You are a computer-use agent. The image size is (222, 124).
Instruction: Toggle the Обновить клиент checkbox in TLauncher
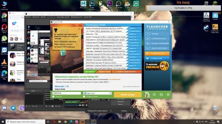coord(84,96)
